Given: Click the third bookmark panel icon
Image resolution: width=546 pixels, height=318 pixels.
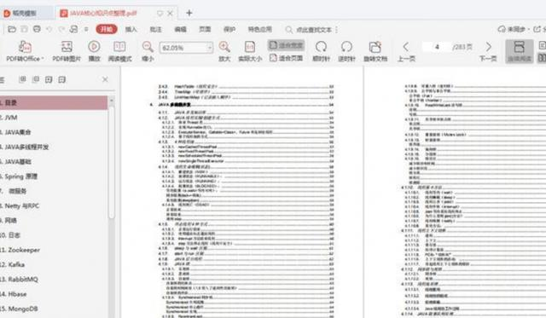Looking at the screenshot, I should [x=49, y=79].
